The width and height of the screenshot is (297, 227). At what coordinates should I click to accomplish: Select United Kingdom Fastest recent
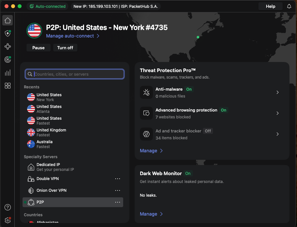73,132
